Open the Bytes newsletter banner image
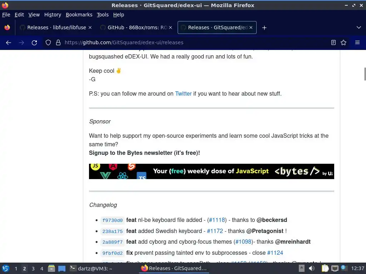The height and width of the screenshot is (274, 366). click(x=212, y=172)
